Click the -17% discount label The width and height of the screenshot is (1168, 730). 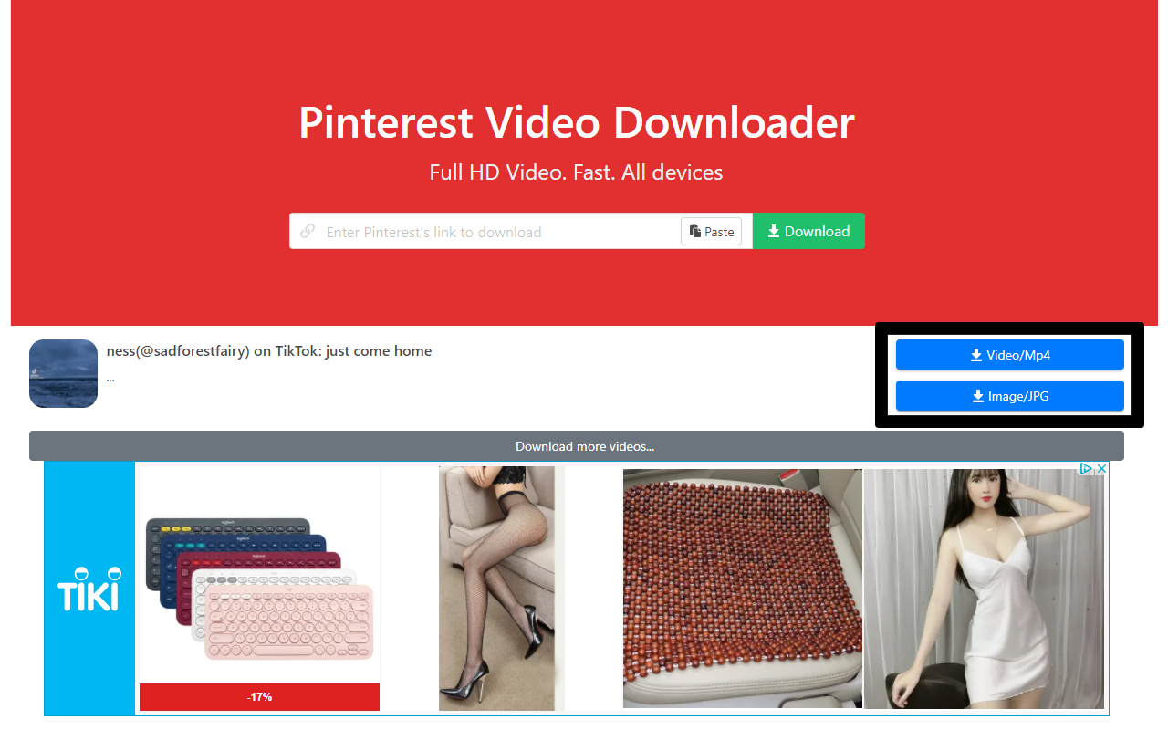[x=259, y=697]
